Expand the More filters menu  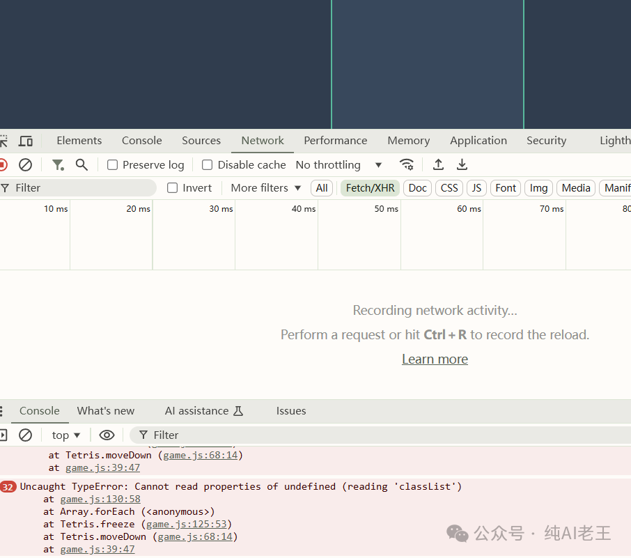[265, 188]
